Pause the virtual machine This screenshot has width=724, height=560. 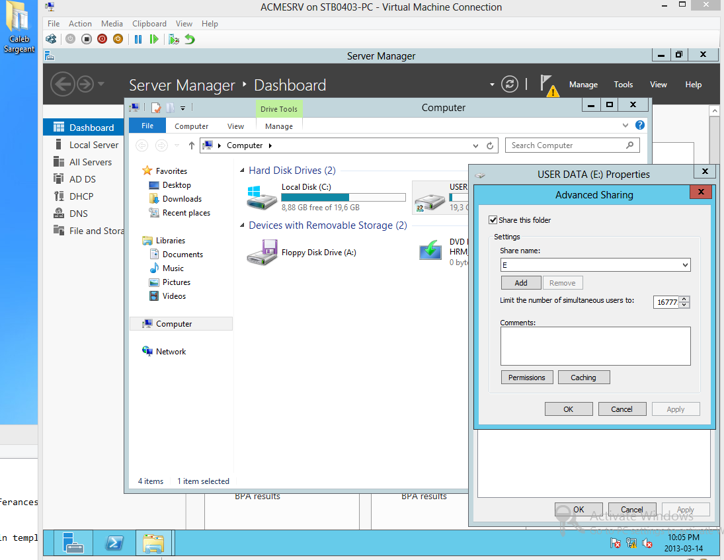coord(138,39)
